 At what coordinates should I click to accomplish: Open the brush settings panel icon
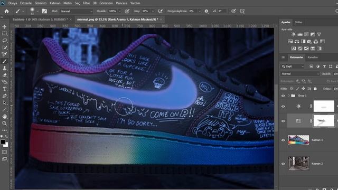(44, 11)
